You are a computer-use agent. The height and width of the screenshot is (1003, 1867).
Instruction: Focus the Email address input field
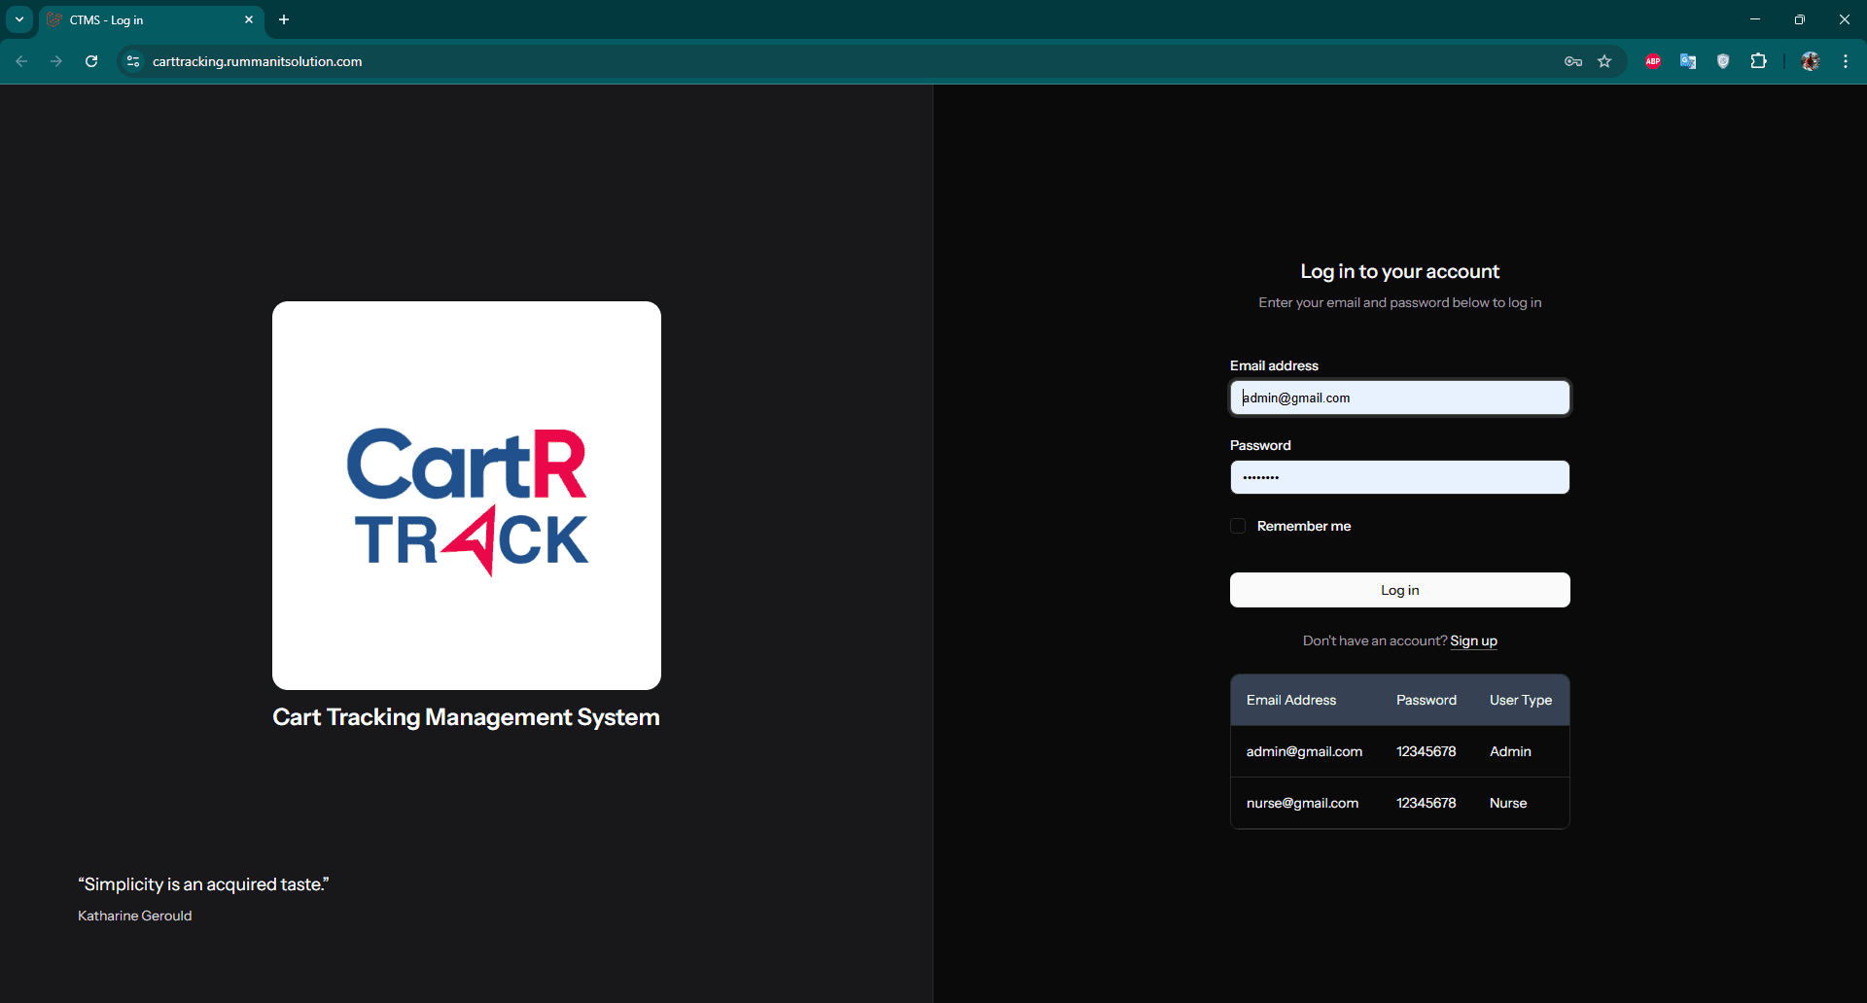(1400, 398)
